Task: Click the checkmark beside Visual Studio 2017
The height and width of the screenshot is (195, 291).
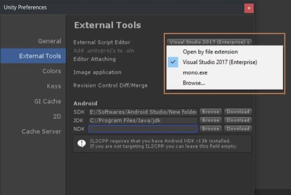Action: point(173,62)
